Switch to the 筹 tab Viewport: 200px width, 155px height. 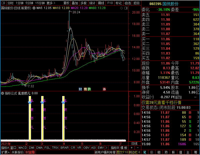[x=195, y=152]
